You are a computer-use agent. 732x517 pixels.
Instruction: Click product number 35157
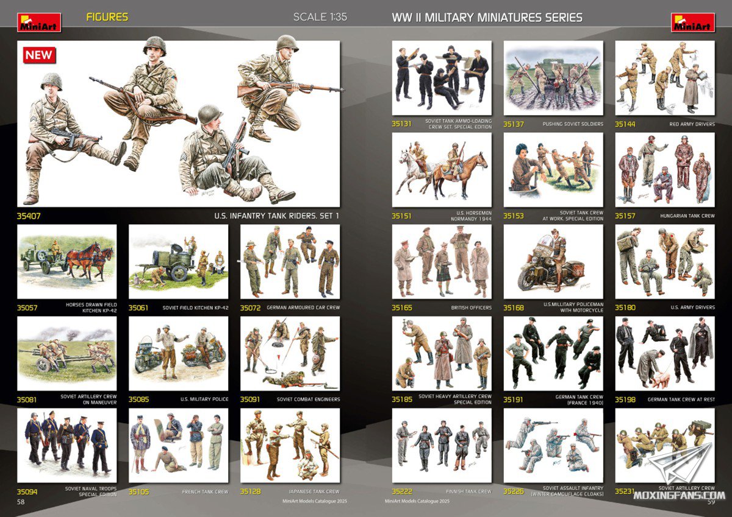pyautogui.click(x=625, y=216)
